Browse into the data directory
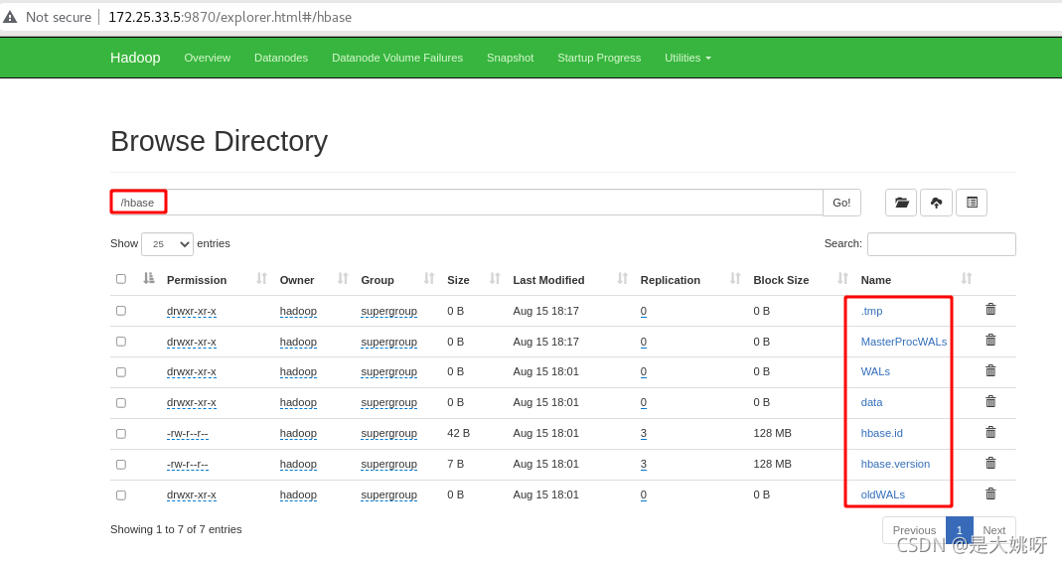This screenshot has width=1062, height=563. [871, 402]
